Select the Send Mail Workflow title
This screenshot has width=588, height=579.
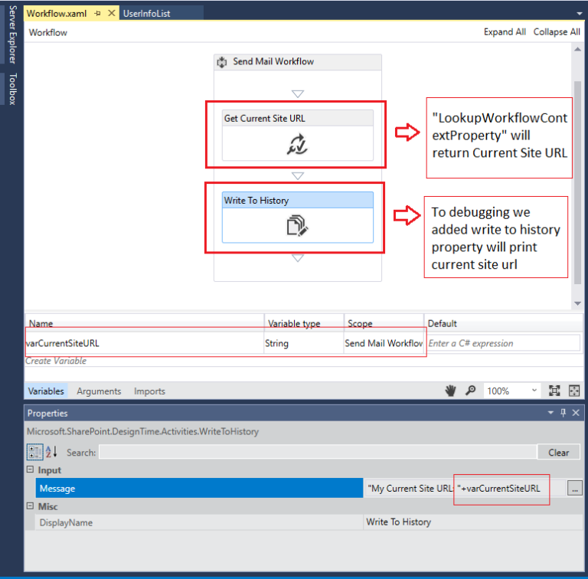point(273,61)
